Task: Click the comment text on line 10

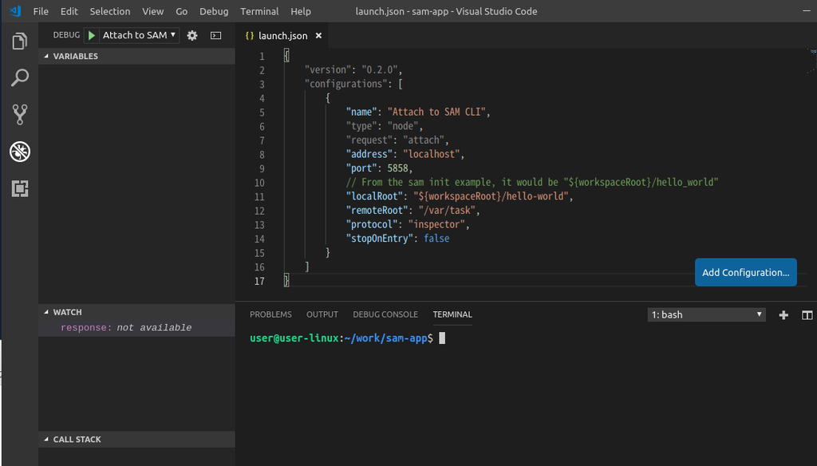Action: (x=532, y=183)
